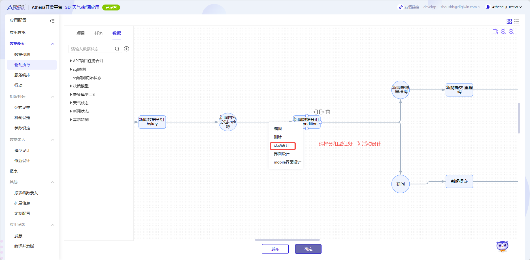Screen dimensions: 530x260
Task: Open the owl assistant mascot
Action: click(x=503, y=246)
